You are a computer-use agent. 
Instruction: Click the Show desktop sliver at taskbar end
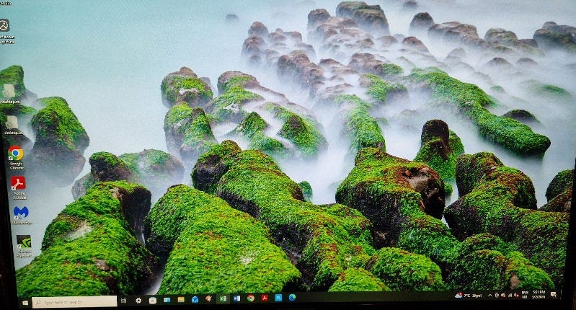pyautogui.click(x=561, y=294)
